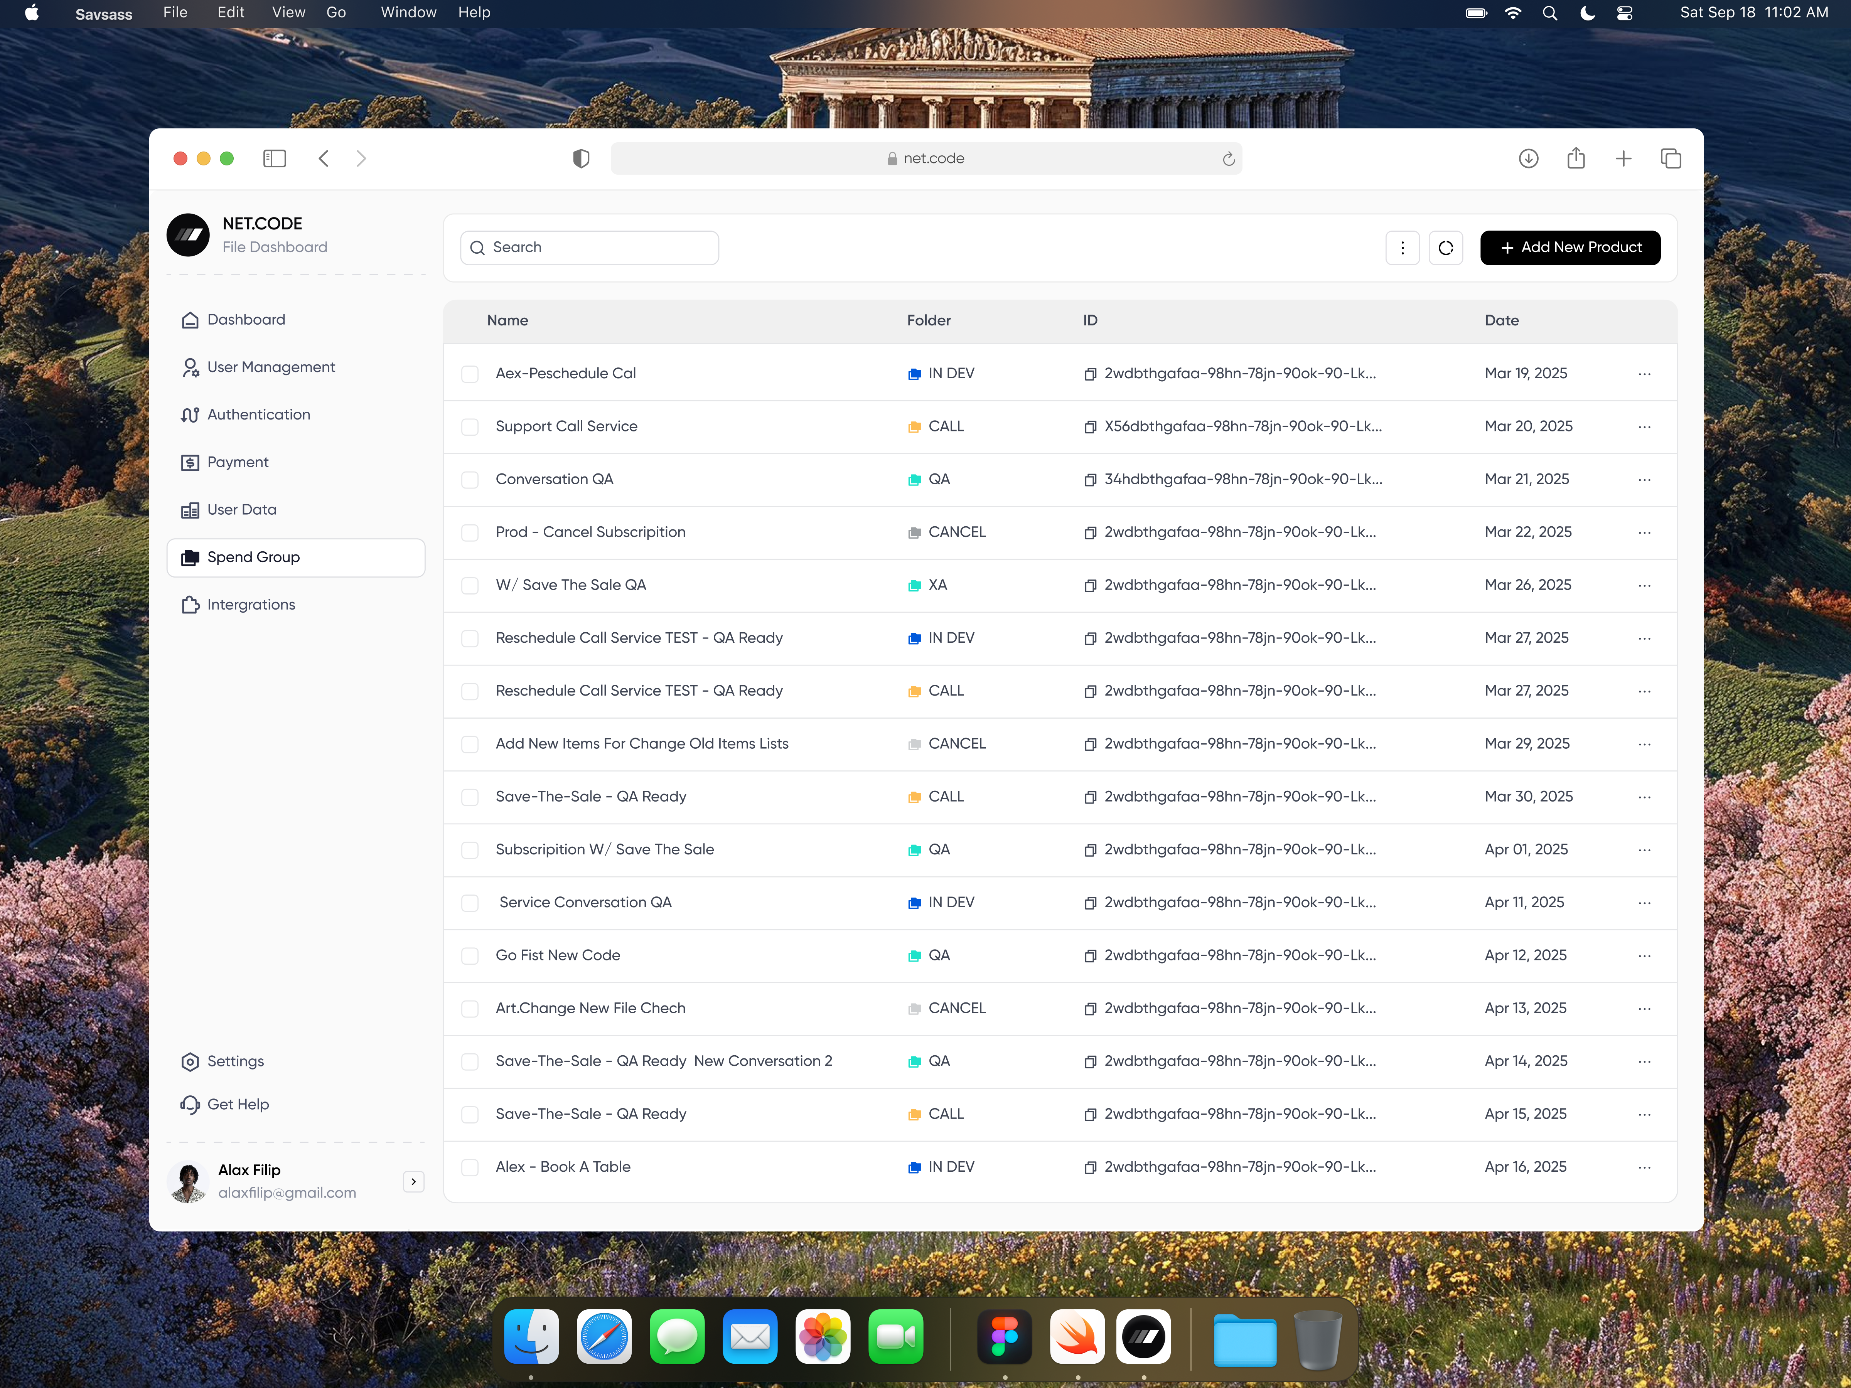Go forward with the browser forward arrow
The height and width of the screenshot is (1388, 1851).
tap(361, 158)
